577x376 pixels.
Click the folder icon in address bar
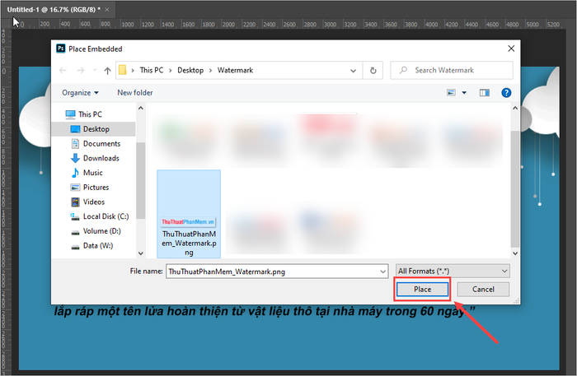[x=123, y=70]
